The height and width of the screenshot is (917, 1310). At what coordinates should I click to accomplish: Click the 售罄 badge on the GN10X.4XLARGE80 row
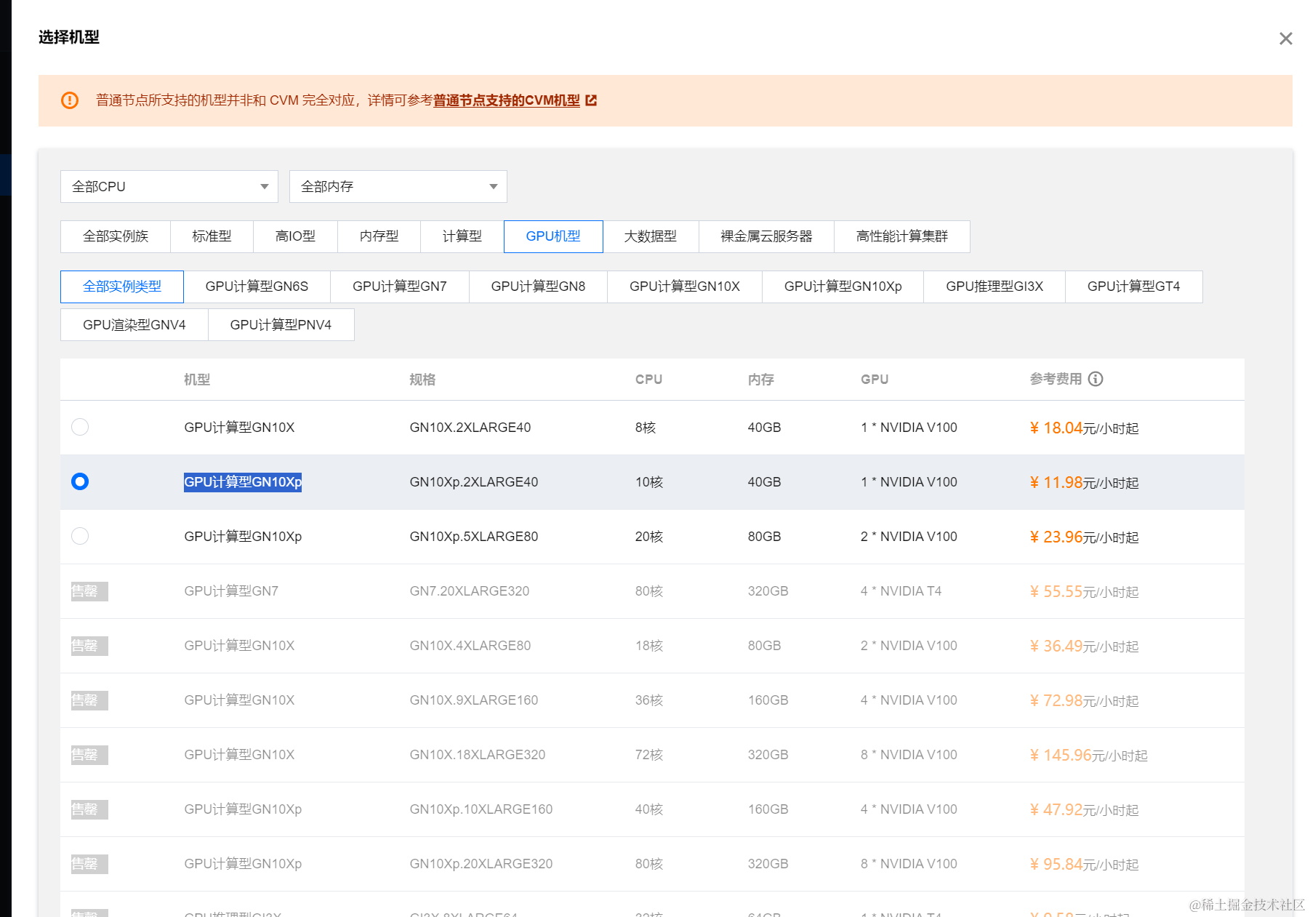[x=89, y=646]
